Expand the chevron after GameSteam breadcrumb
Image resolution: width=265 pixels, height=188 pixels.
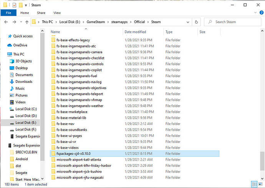pyautogui.click(x=108, y=22)
